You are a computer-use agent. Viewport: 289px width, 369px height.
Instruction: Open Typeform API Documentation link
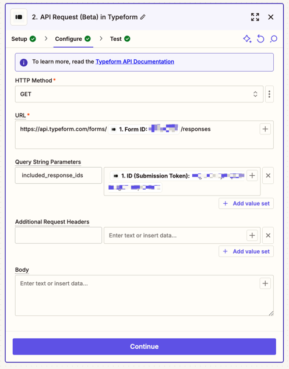coord(135,62)
